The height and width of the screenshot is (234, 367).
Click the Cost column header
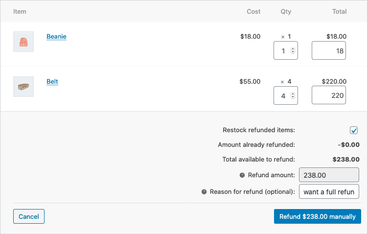click(x=253, y=11)
